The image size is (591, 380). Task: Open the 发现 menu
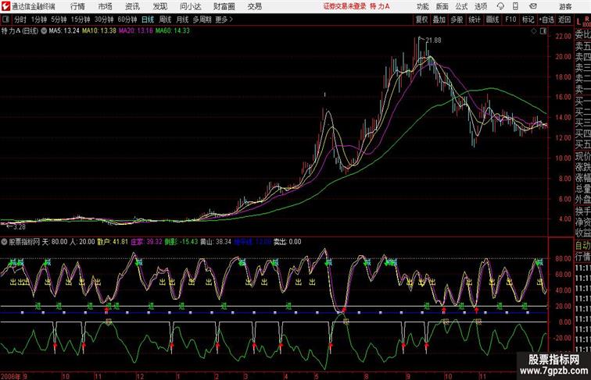coord(159,6)
